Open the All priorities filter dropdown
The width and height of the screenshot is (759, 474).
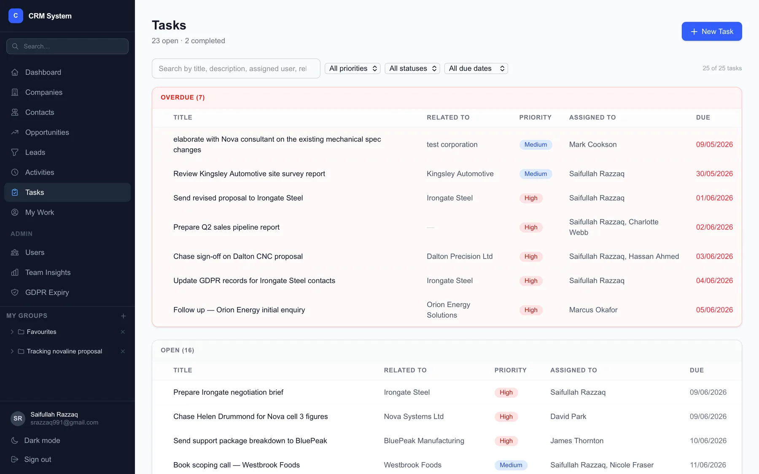click(x=353, y=68)
